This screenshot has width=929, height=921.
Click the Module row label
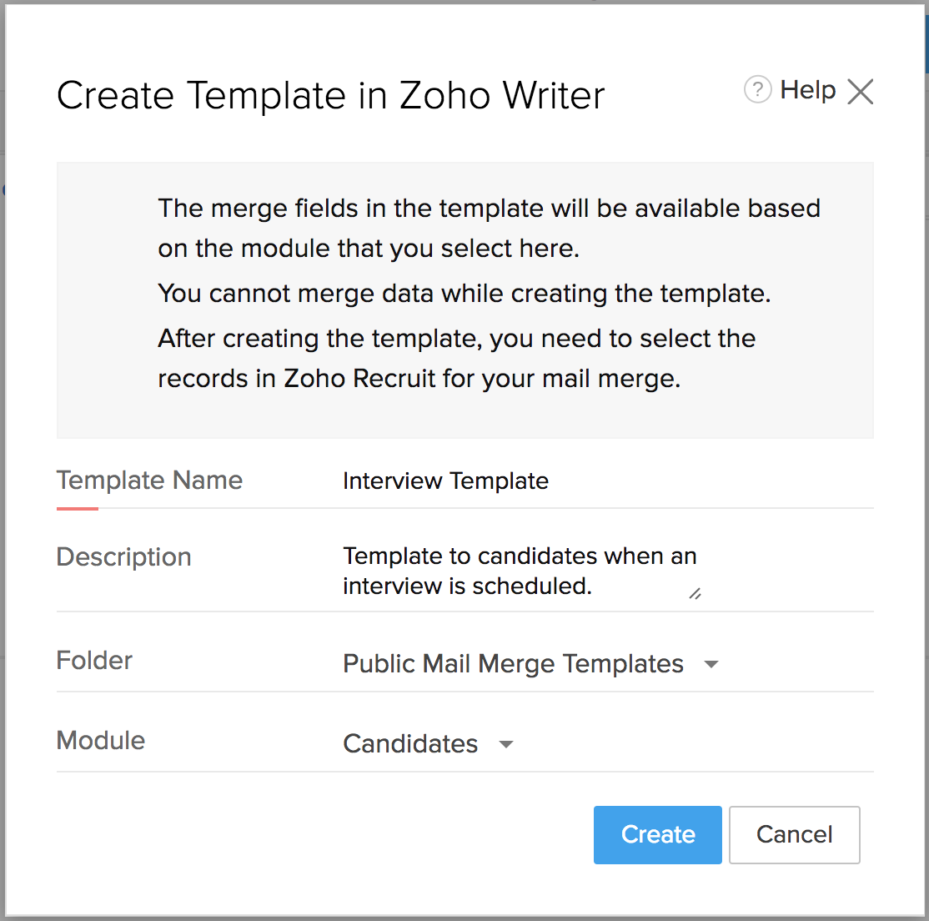[100, 741]
